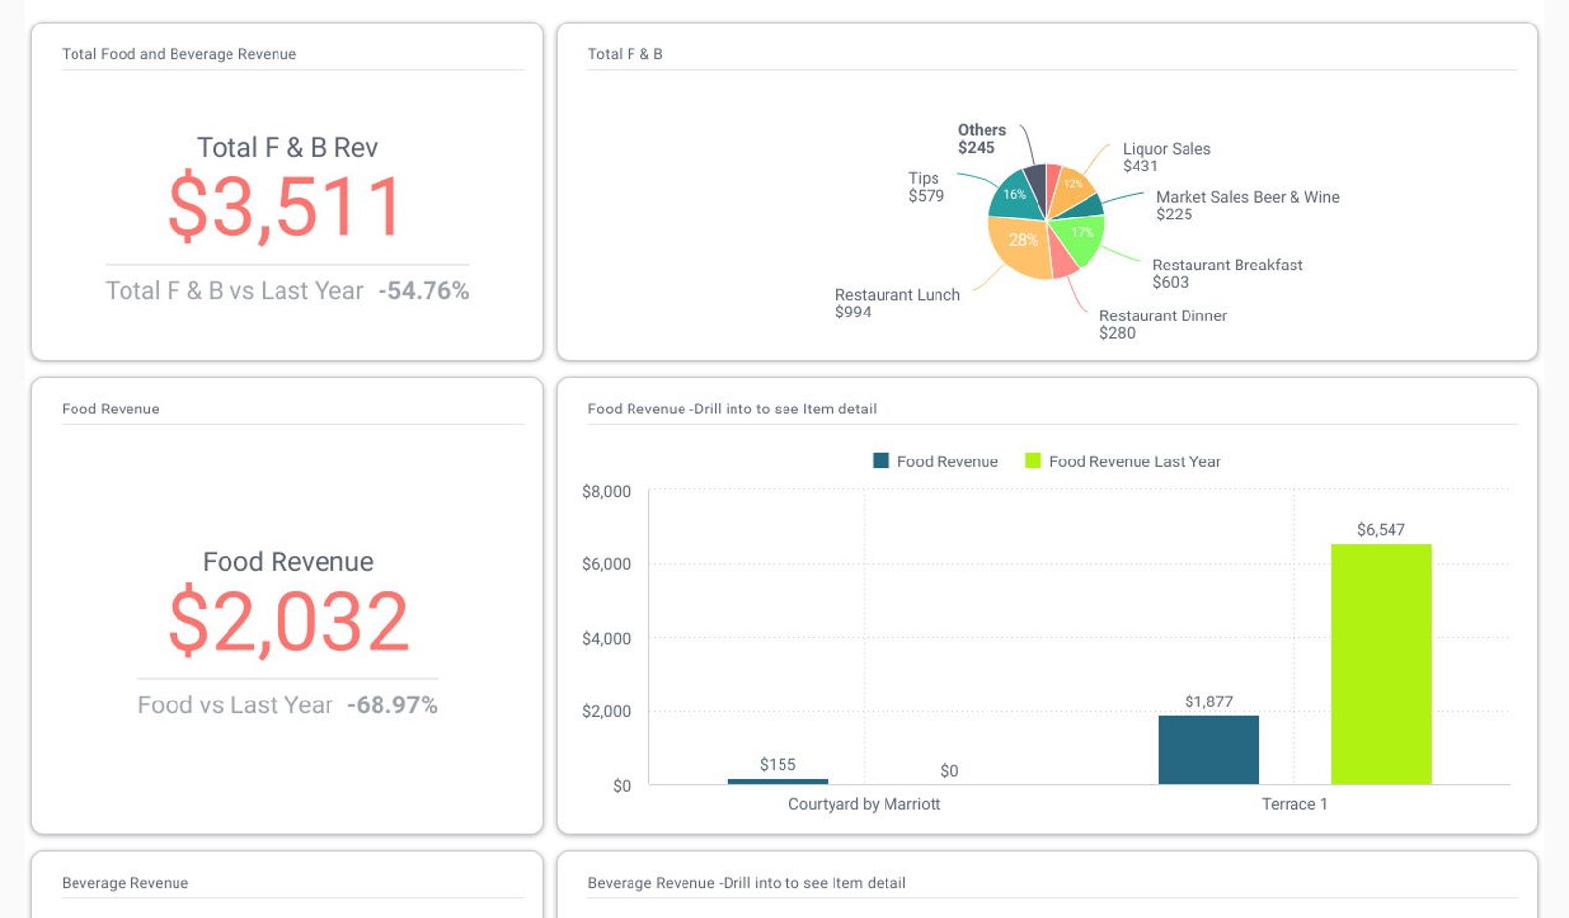This screenshot has width=1569, height=918.
Task: Drill into Courtyard by Marriott $155 bar
Action: (x=778, y=781)
